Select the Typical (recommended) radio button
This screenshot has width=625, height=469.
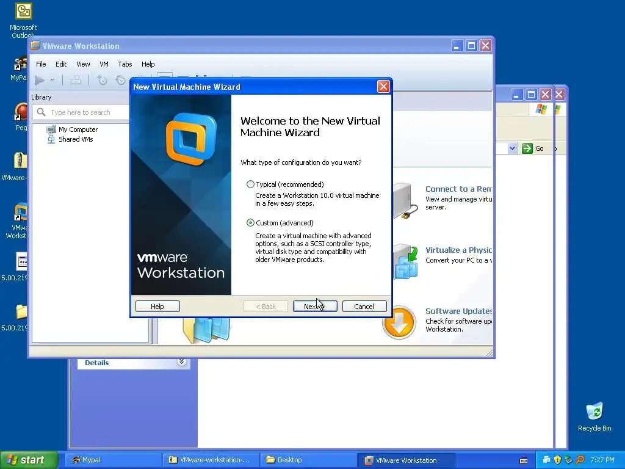(x=250, y=184)
